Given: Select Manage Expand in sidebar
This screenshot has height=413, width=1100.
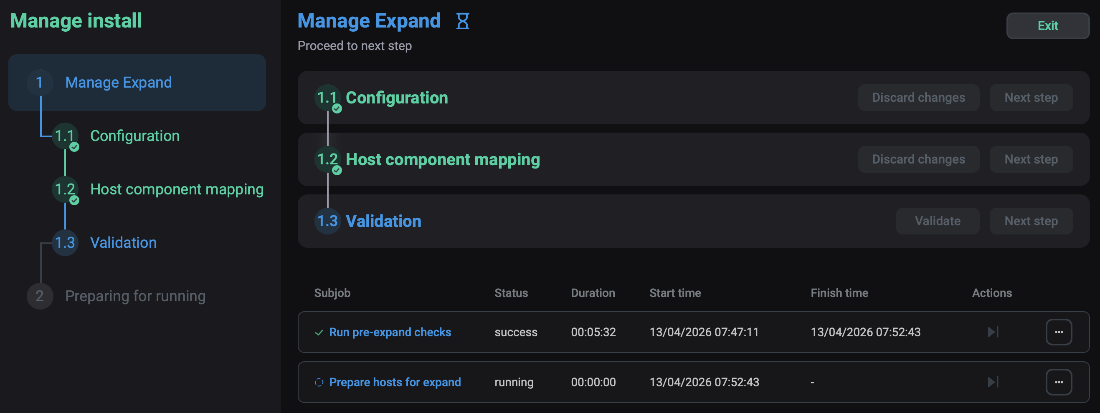Looking at the screenshot, I should tap(118, 82).
